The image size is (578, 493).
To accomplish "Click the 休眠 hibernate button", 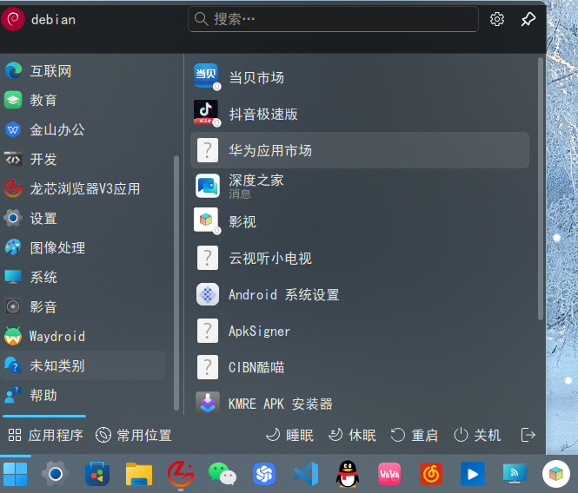I will [352, 435].
